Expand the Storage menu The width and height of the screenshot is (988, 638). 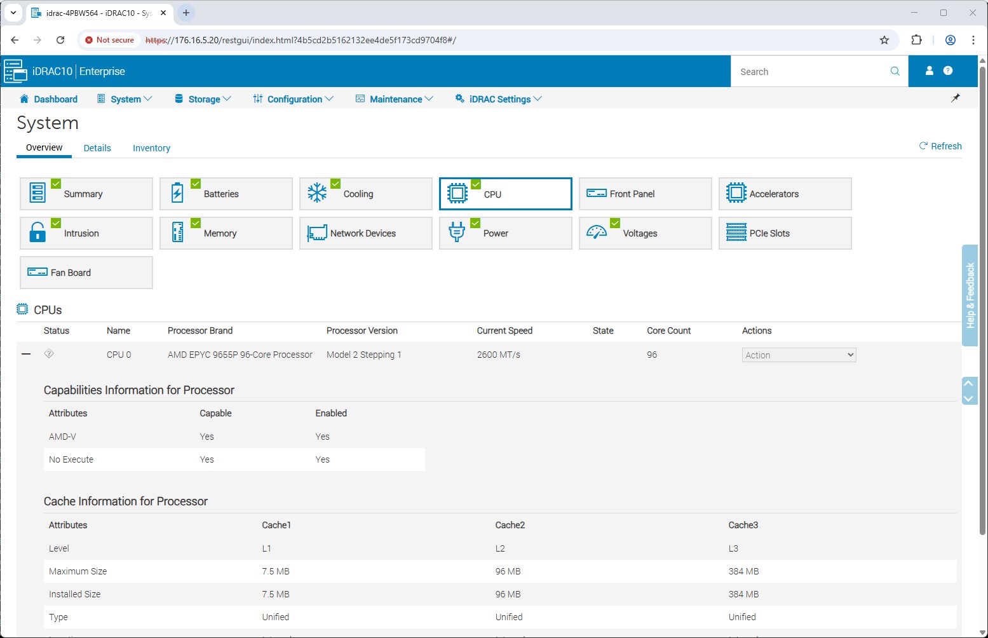(x=203, y=99)
